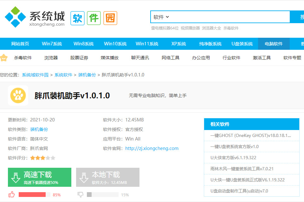Open the zj.xiongcheng.com official site link
This screenshot has width=304, height=202.
[x=152, y=148]
